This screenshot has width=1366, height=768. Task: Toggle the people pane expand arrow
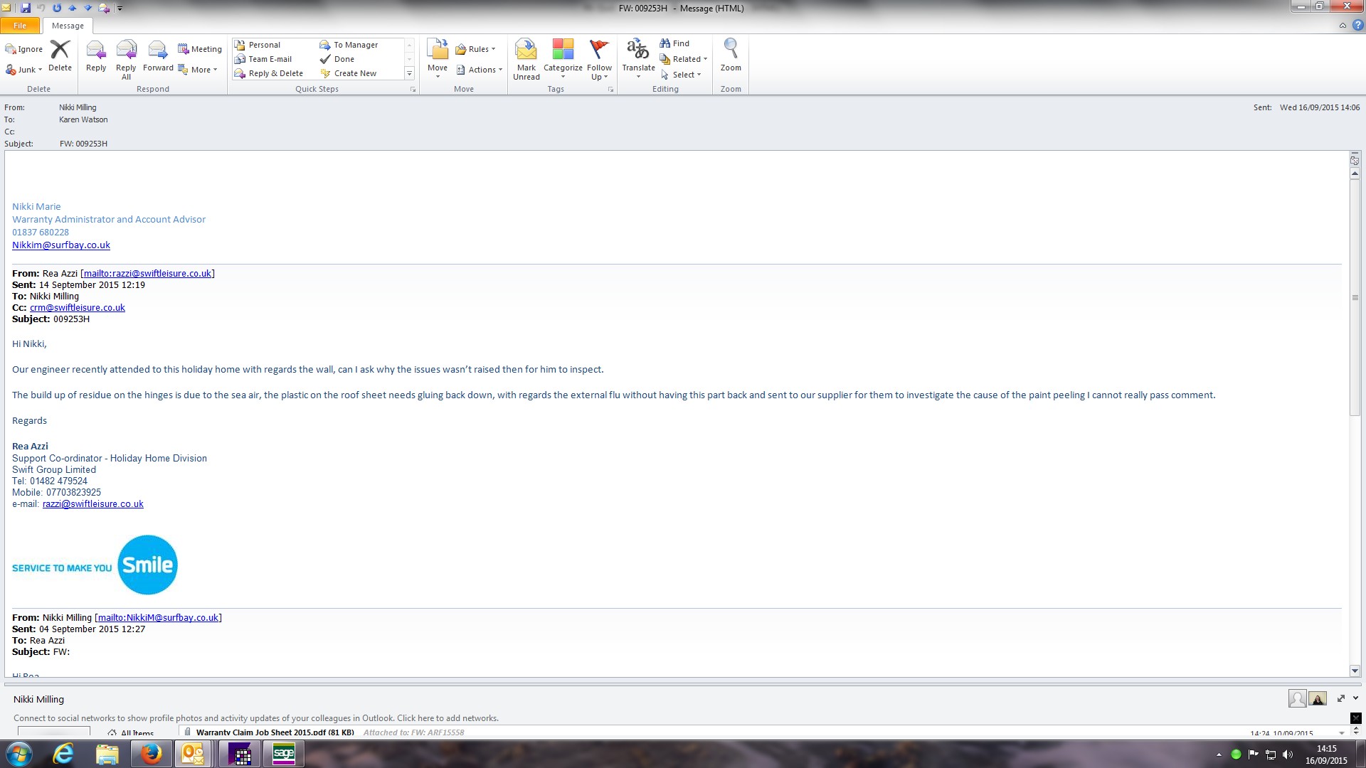(x=1355, y=698)
